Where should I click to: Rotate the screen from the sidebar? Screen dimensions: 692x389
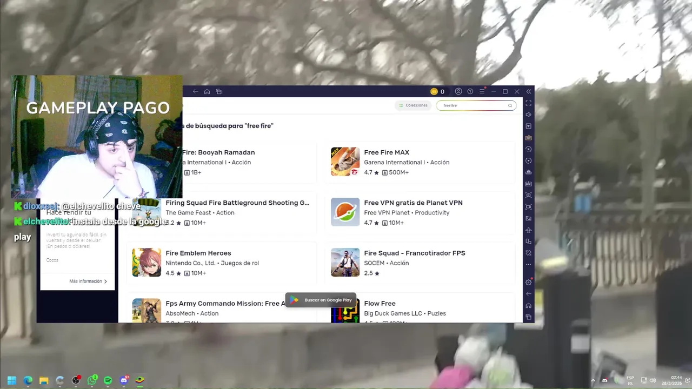point(529,253)
